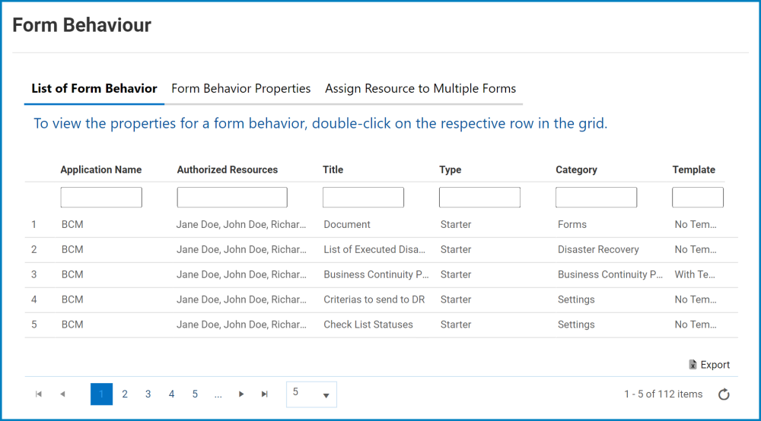Click the Excel export file icon
The height and width of the screenshot is (421, 761).
tap(693, 364)
